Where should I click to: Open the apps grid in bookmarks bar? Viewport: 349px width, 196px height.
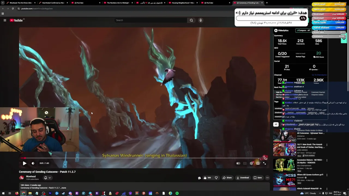pos(3,14)
